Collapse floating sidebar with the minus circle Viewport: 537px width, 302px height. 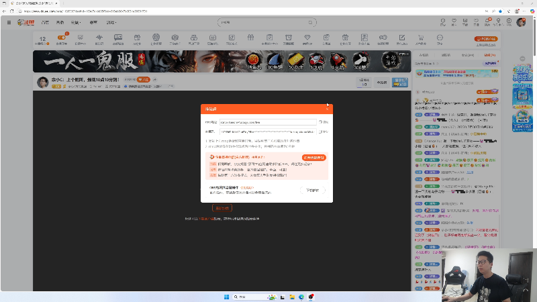(522, 59)
